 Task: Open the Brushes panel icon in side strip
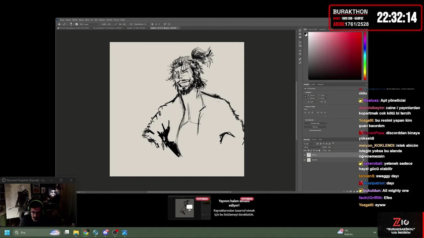click(300, 42)
